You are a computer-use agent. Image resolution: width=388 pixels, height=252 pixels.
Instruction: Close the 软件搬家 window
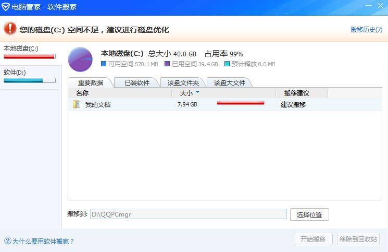pos(380,5)
